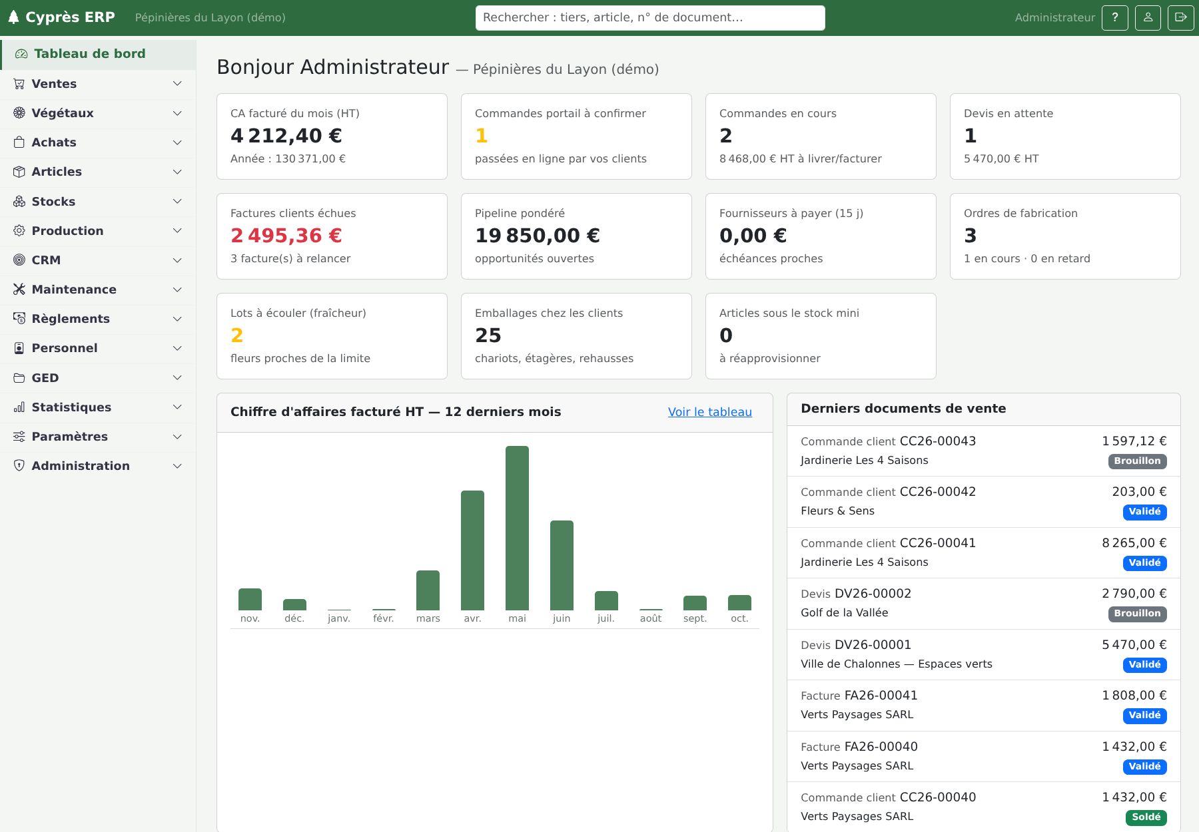Click the Articles box icon
The image size is (1199, 832).
click(x=19, y=172)
